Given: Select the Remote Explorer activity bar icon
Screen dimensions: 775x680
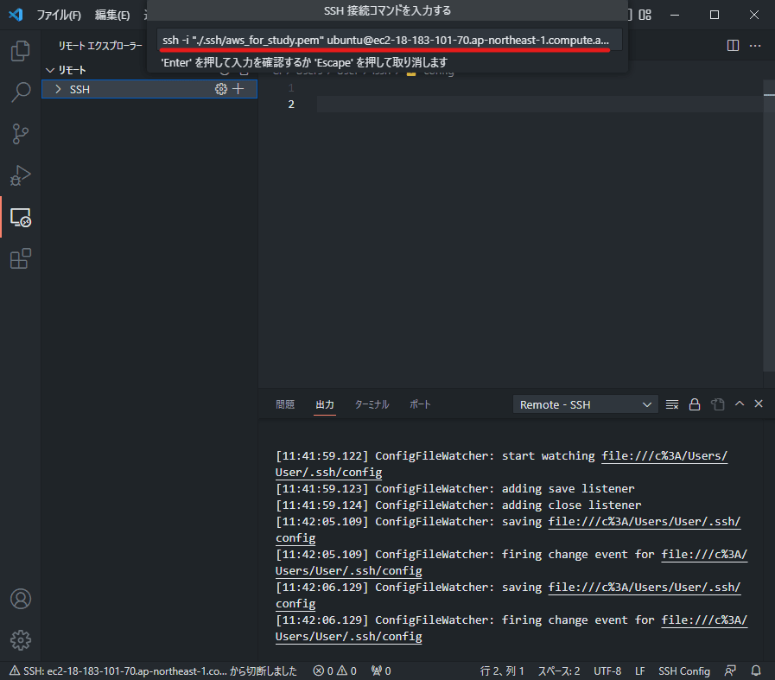Looking at the screenshot, I should click(x=21, y=217).
